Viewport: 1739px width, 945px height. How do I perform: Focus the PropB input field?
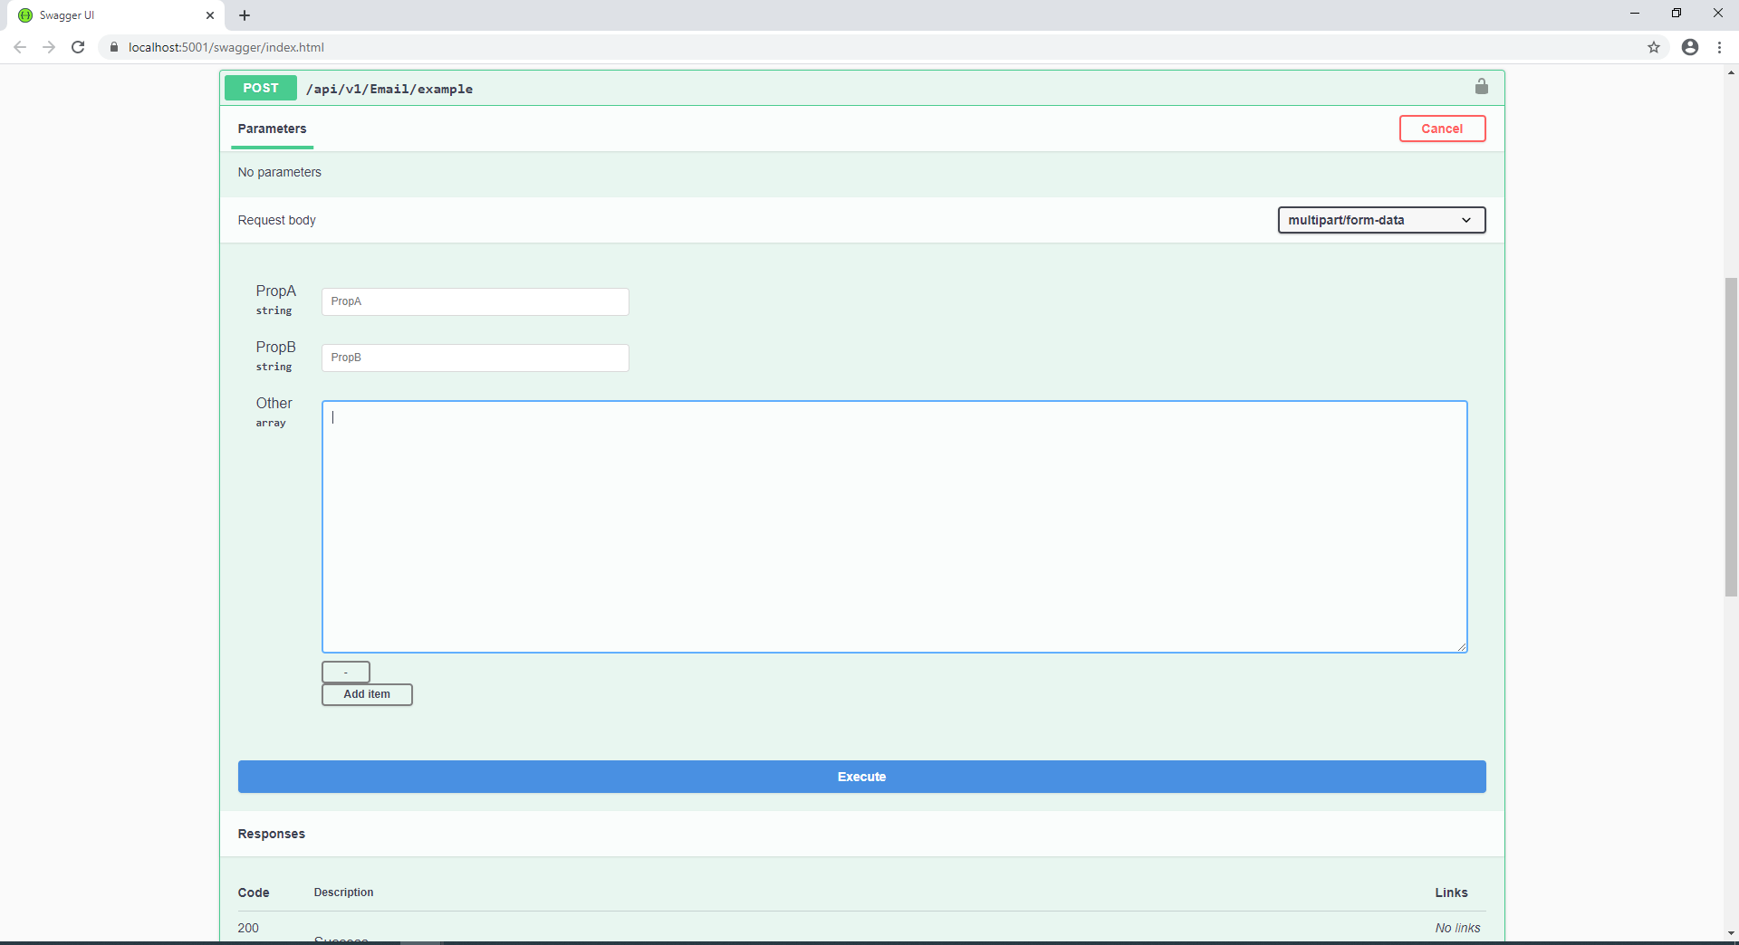pos(475,358)
